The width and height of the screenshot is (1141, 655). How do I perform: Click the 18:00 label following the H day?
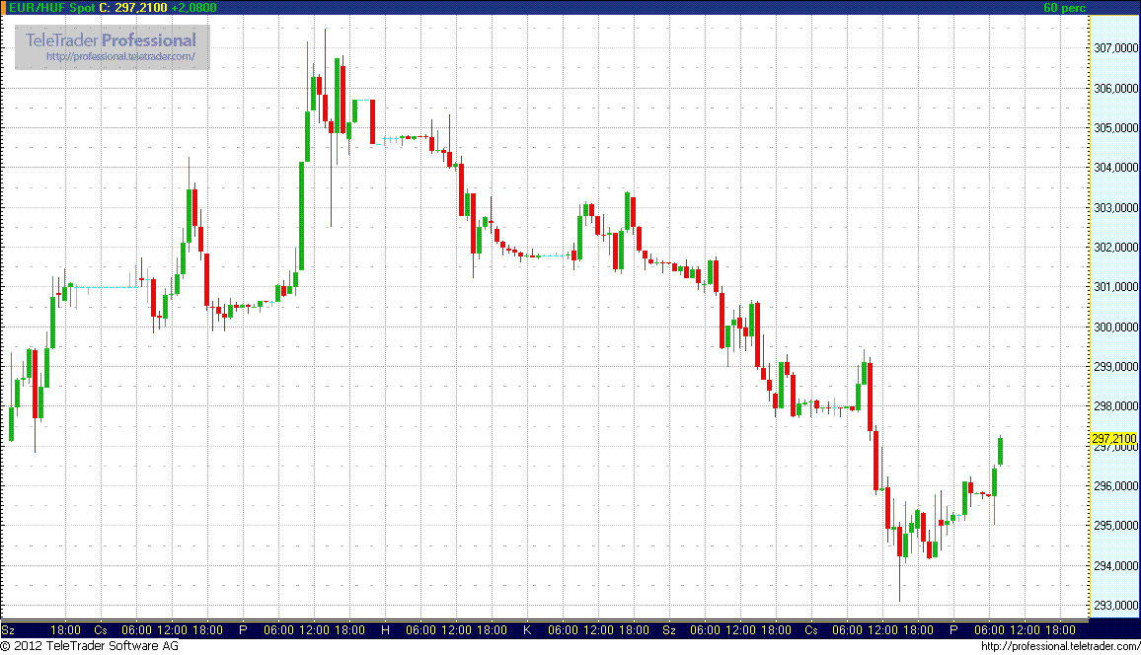click(x=492, y=630)
